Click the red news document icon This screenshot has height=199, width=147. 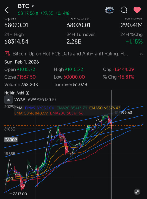pyautogui.click(x=7, y=54)
